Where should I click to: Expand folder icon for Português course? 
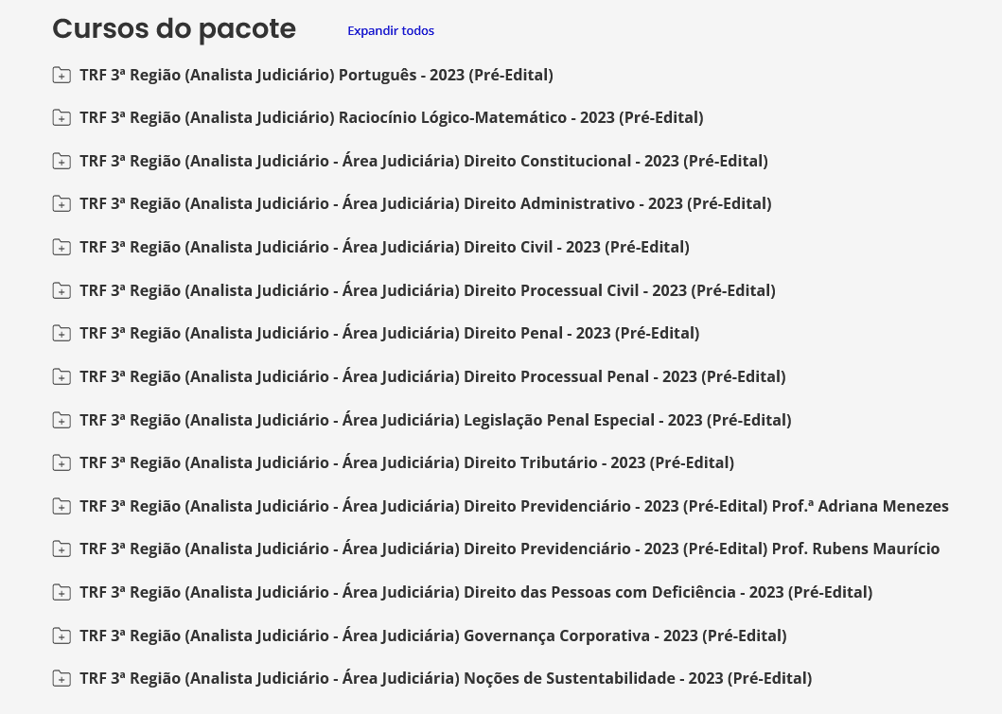pos(62,76)
